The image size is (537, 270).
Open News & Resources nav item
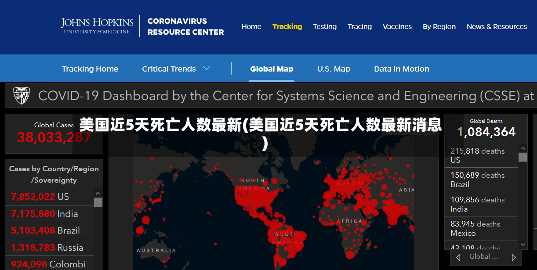pyautogui.click(x=497, y=26)
